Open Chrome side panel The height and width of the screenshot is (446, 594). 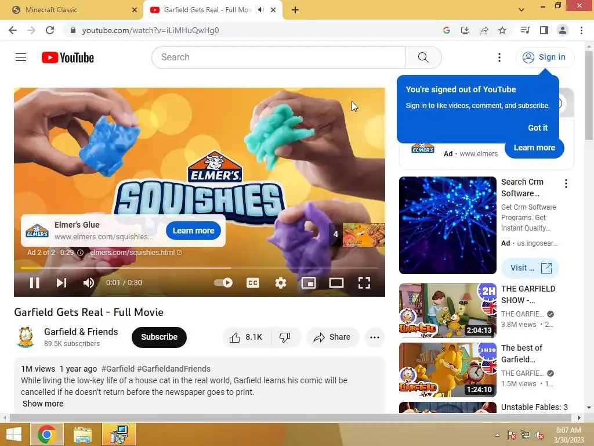[x=544, y=30]
